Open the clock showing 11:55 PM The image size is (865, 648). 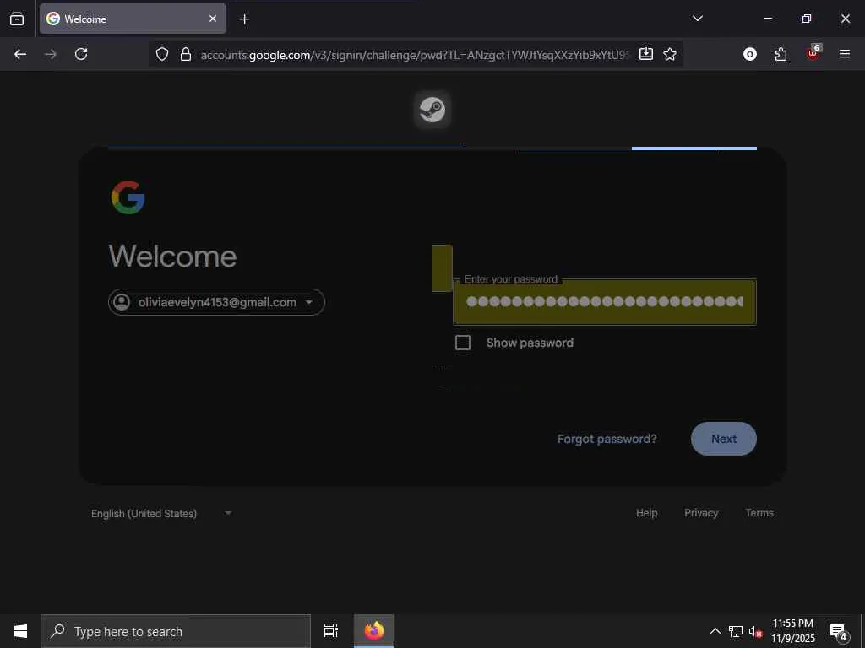pos(792,631)
